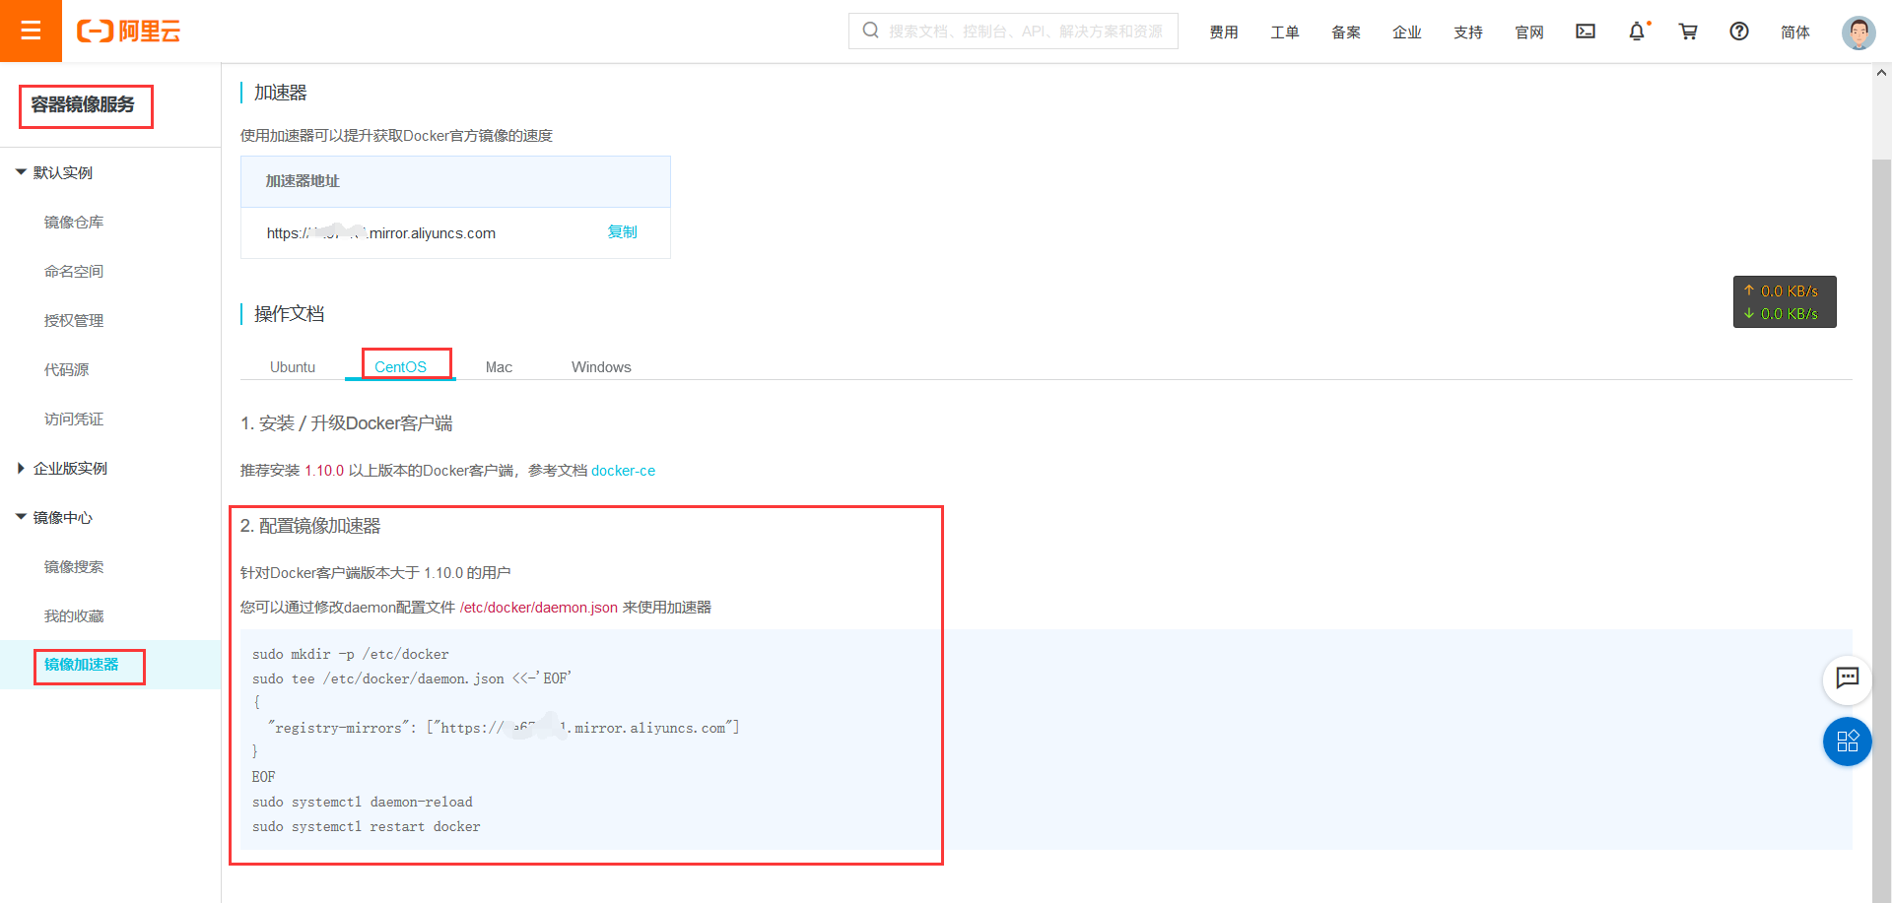Switch language via 简体
Screen dimensions: 1892x903
pyautogui.click(x=1795, y=32)
